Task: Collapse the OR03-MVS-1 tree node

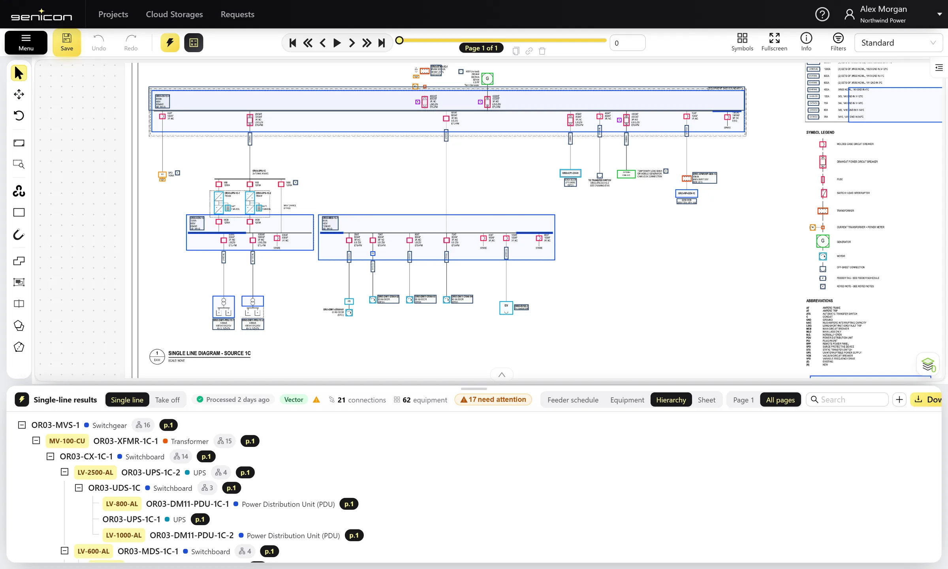Action: [x=22, y=425]
